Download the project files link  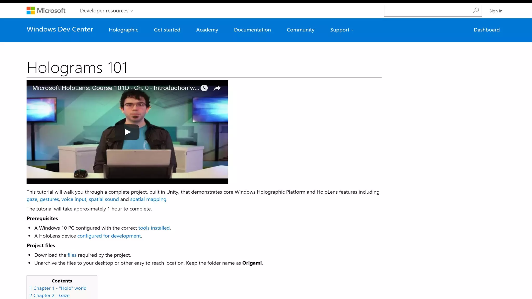point(72,255)
